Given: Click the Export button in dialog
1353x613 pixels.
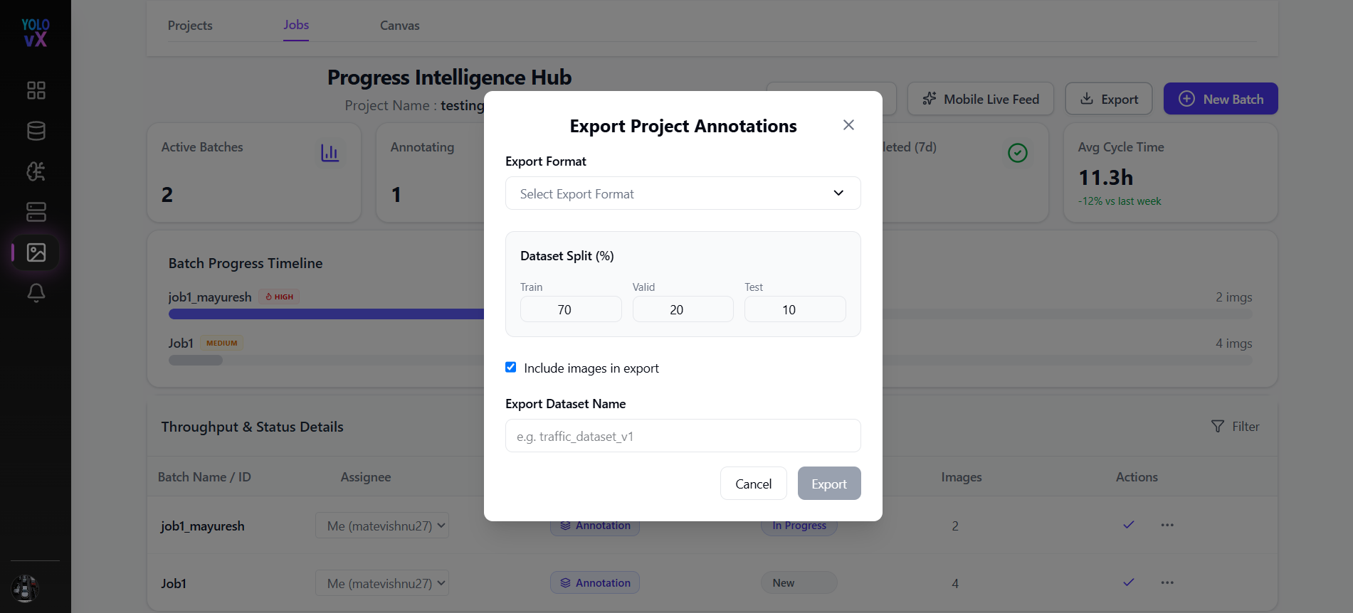Looking at the screenshot, I should (x=829, y=484).
